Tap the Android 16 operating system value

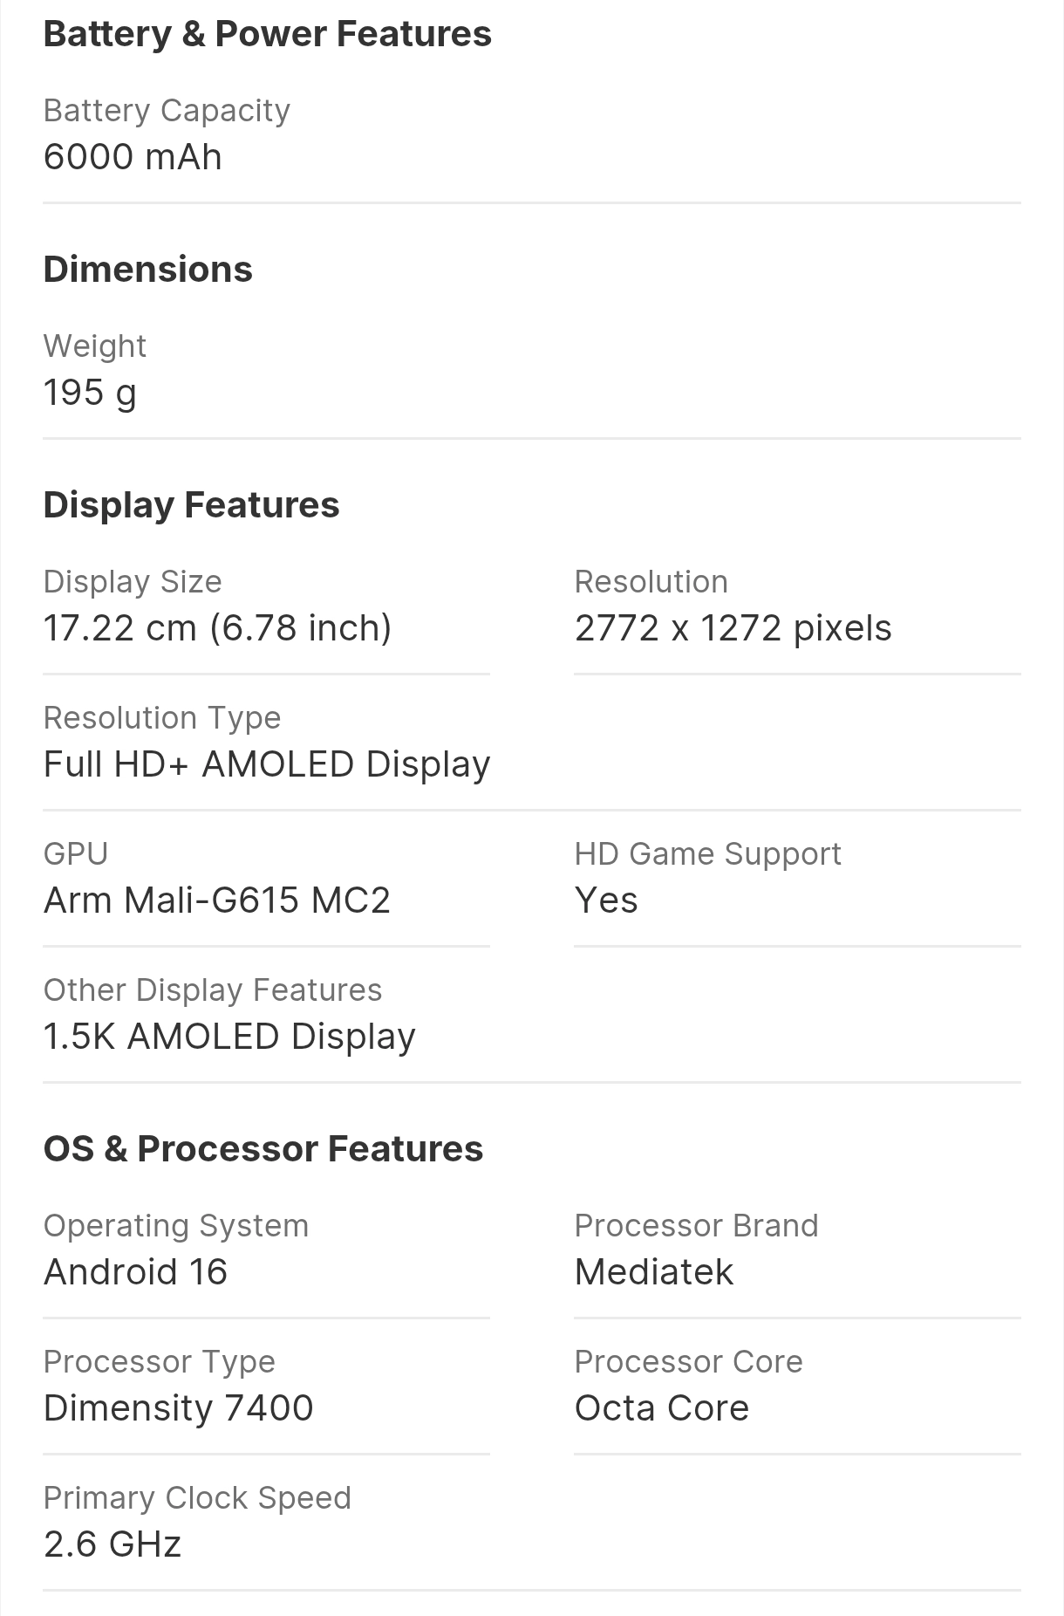click(135, 1272)
